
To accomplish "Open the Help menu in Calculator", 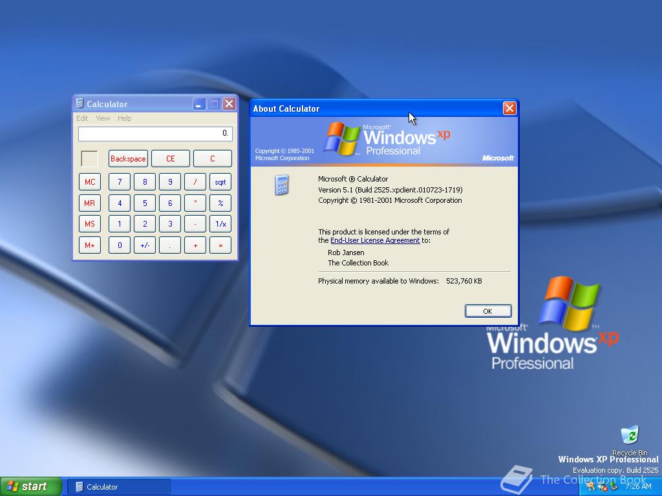I will click(125, 118).
